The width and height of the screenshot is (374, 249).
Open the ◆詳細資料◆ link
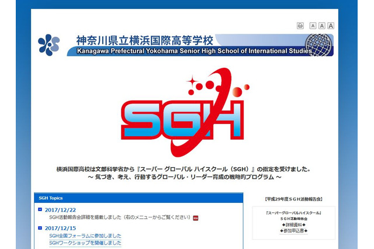tap(293, 224)
